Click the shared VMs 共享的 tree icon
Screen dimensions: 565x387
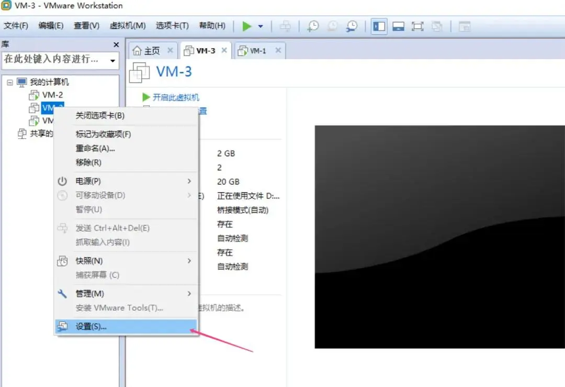tap(22, 134)
